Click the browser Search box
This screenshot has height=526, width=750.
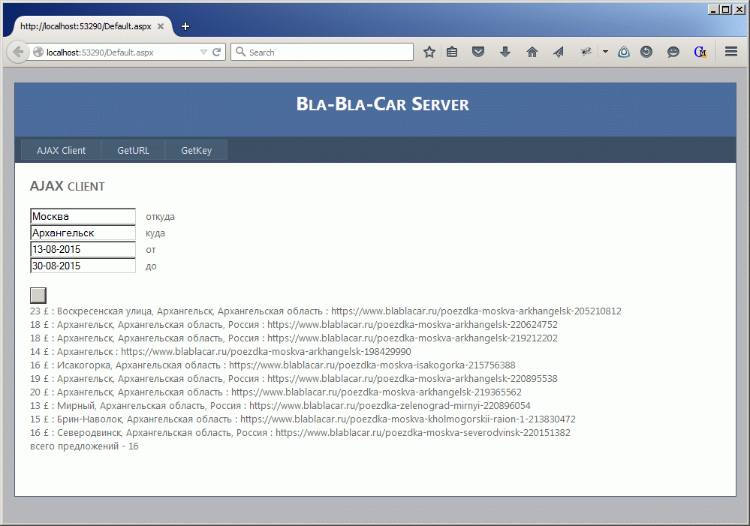pyautogui.click(x=322, y=52)
